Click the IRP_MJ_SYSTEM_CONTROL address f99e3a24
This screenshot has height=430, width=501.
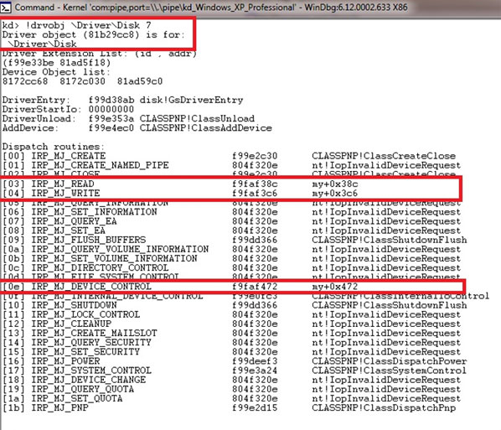click(255, 370)
